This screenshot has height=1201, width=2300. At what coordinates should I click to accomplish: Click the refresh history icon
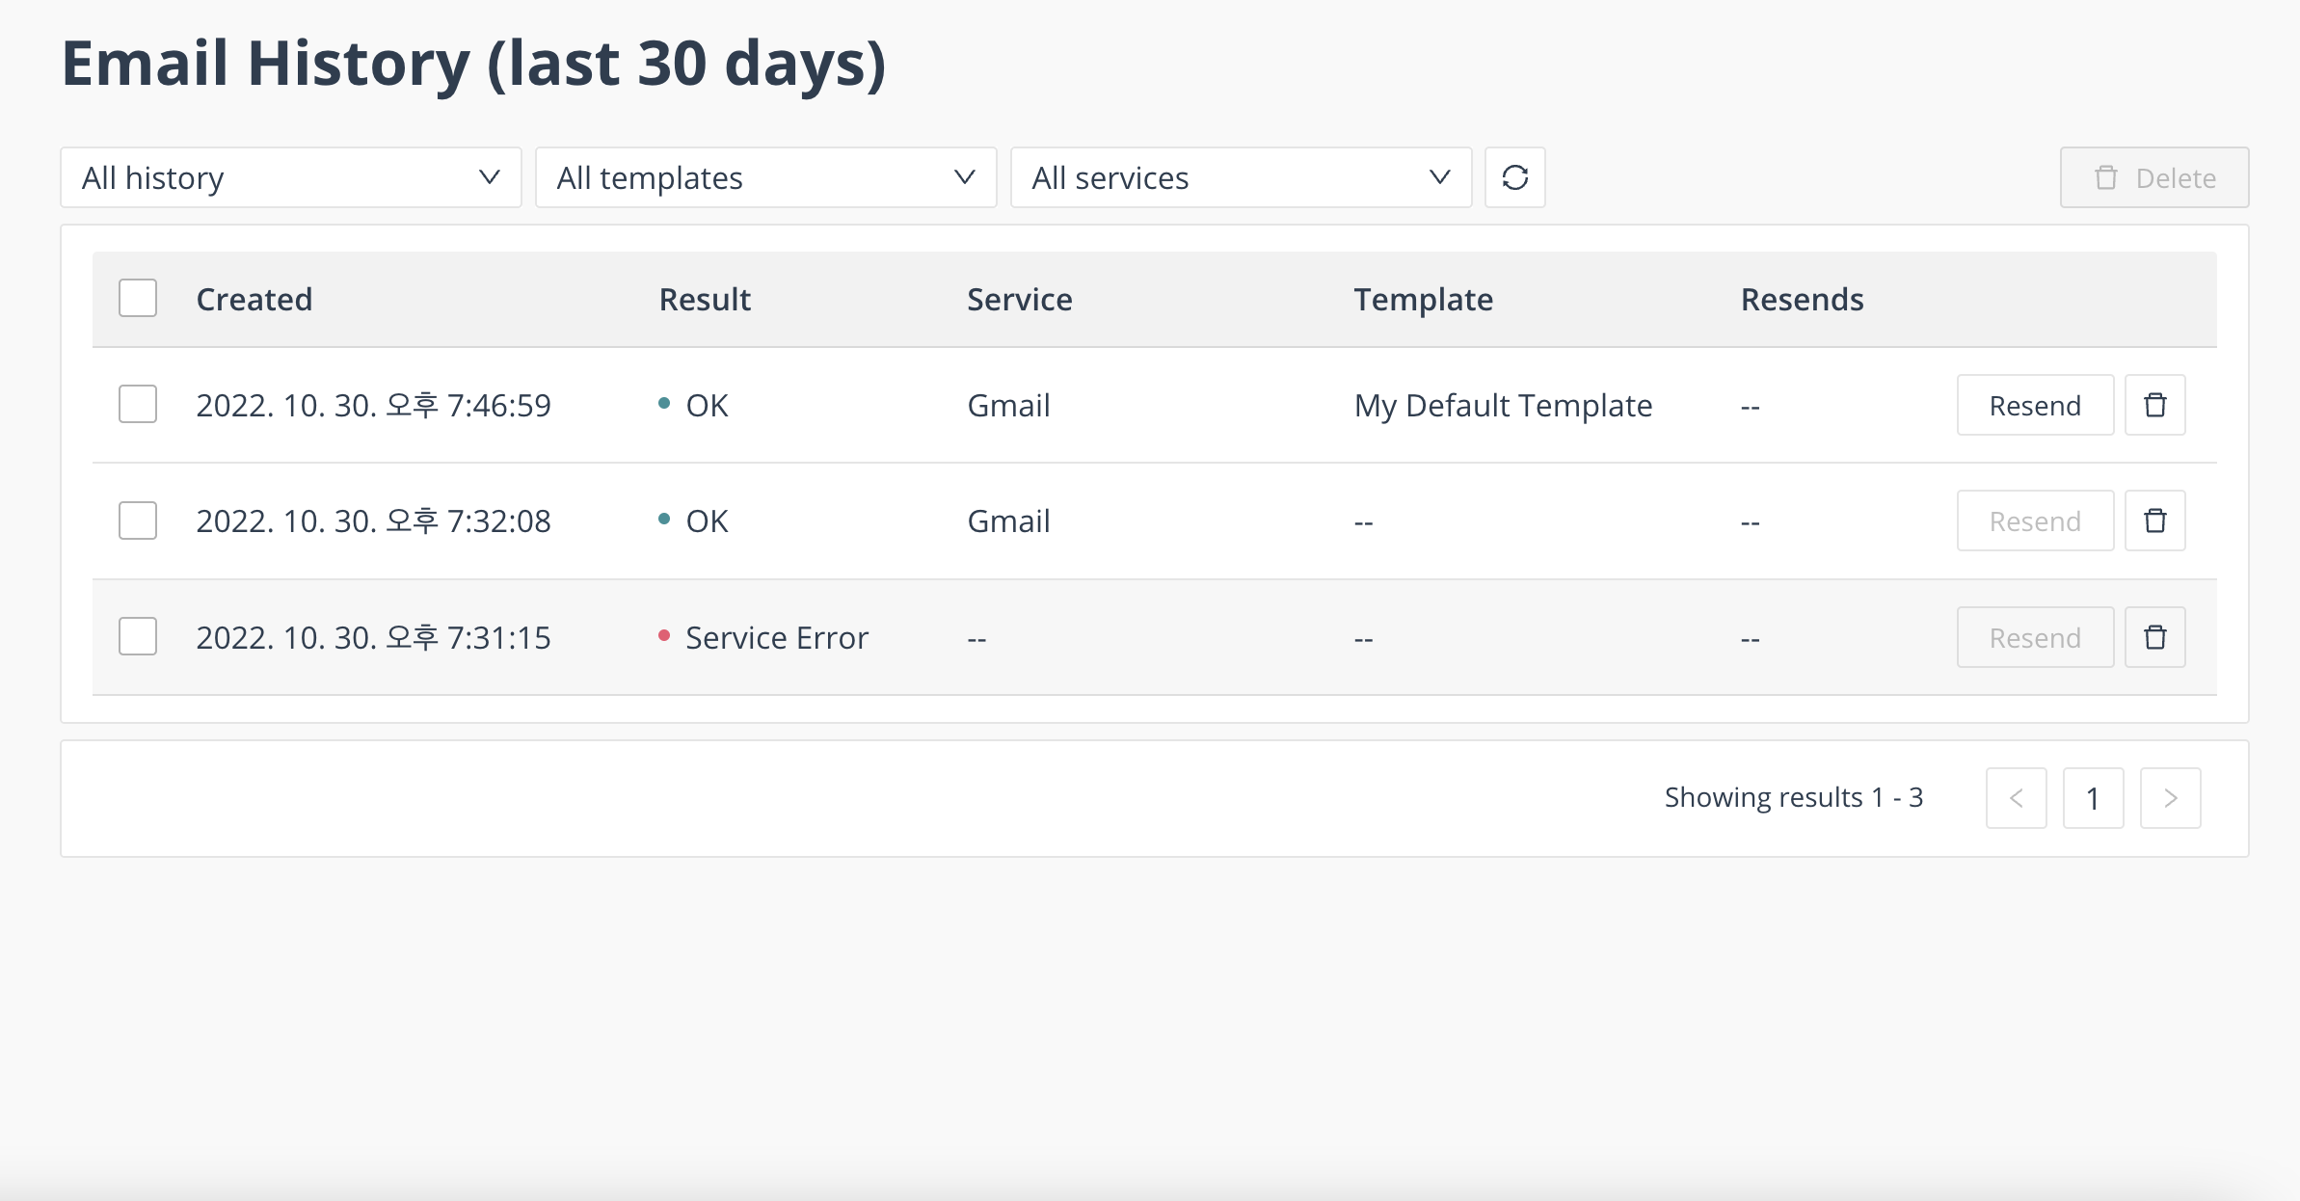[1514, 177]
